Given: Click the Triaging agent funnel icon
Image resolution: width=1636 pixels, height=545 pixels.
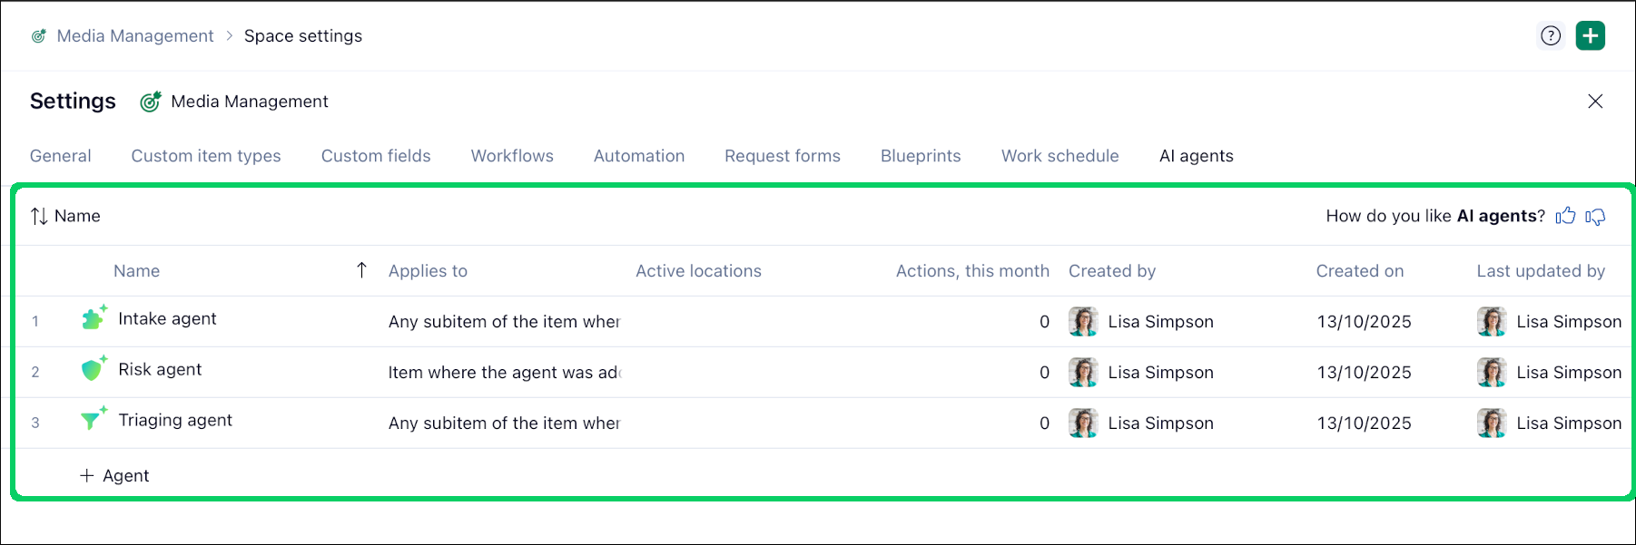Looking at the screenshot, I should [92, 420].
